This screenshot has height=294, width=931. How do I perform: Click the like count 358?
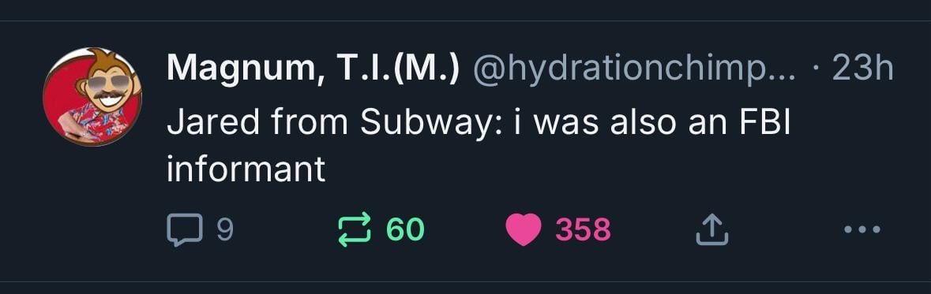(x=583, y=230)
